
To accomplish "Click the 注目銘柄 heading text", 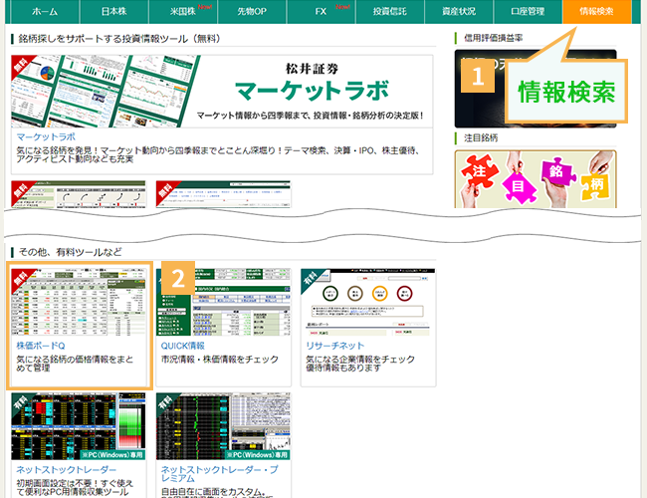I will [x=481, y=137].
